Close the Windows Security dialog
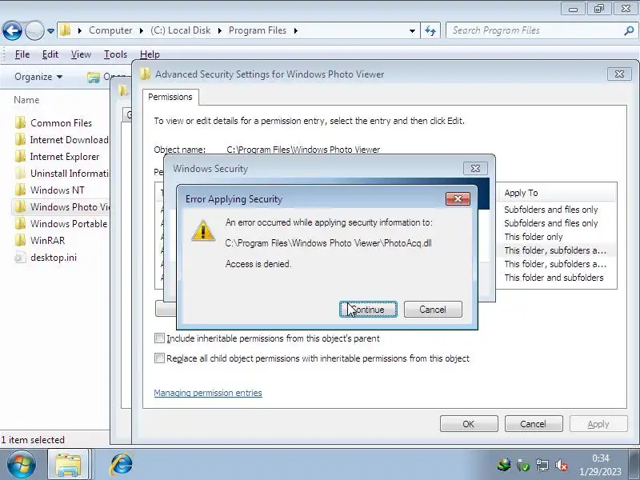 (475, 168)
